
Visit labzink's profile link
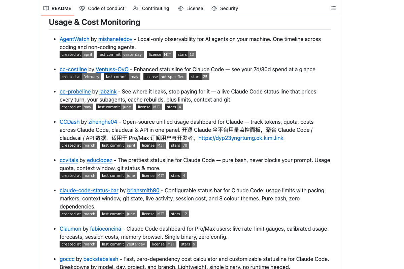tap(108, 91)
